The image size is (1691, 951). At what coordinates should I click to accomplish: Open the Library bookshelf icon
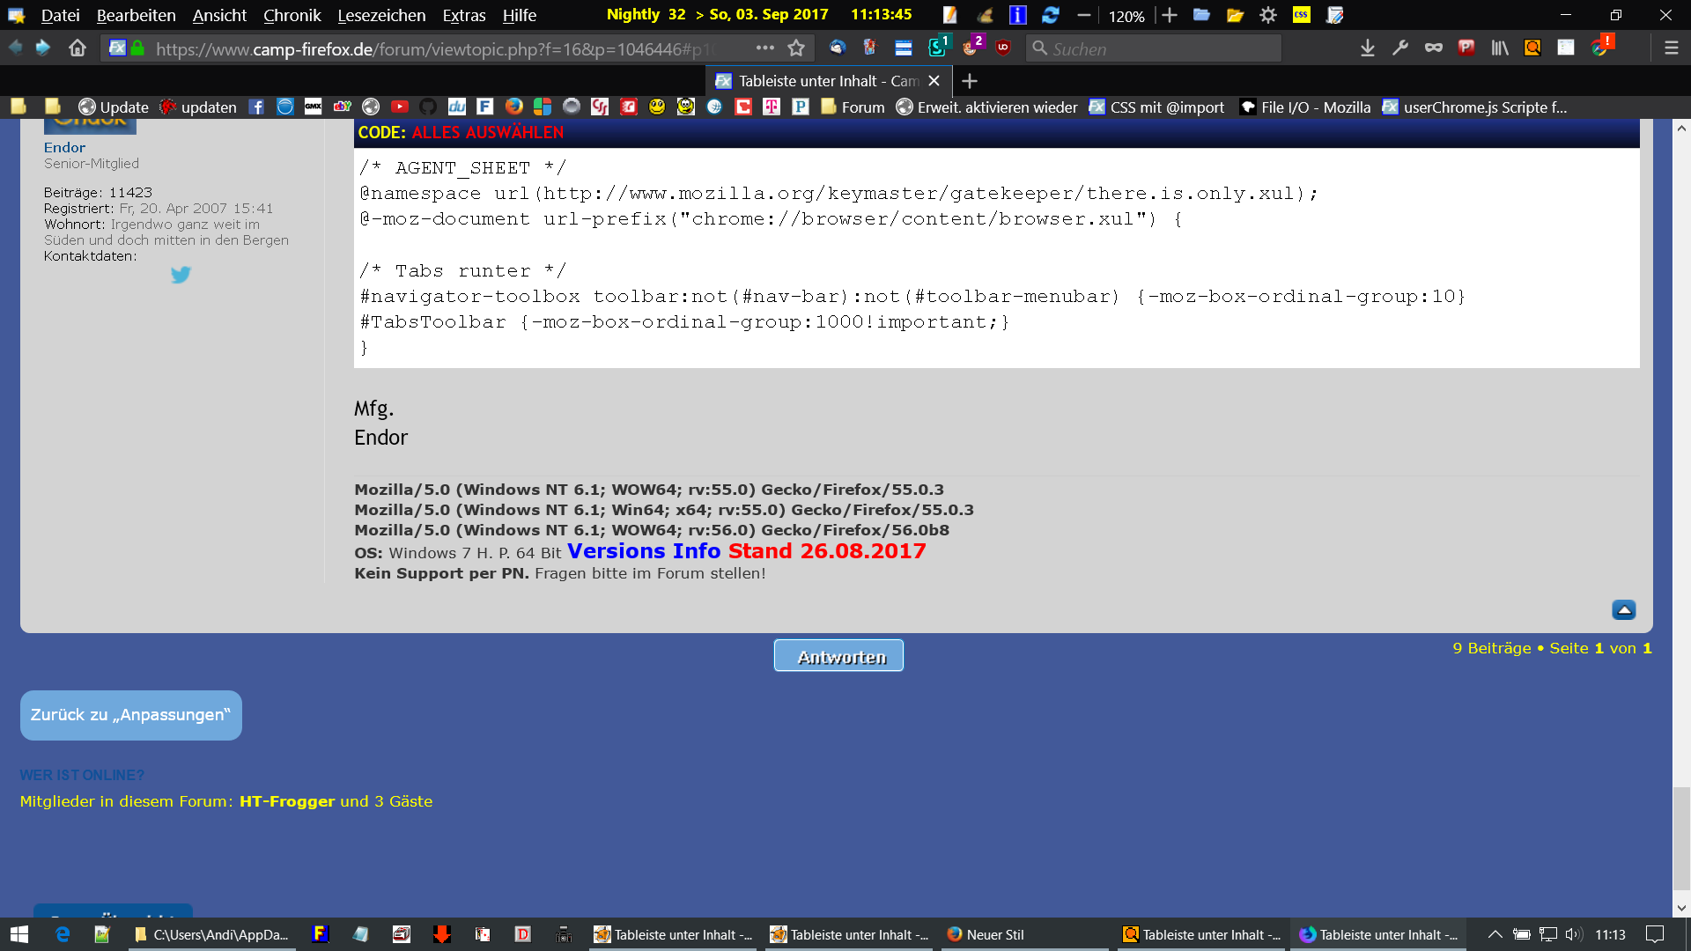[x=1499, y=48]
